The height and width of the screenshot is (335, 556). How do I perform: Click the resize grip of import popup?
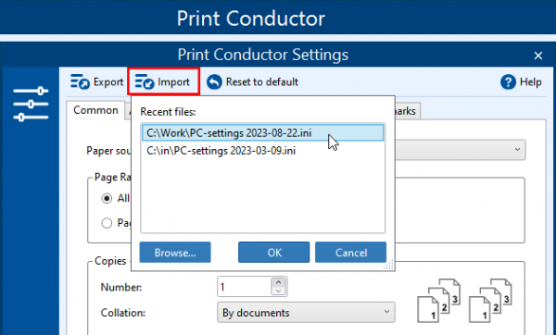click(389, 265)
